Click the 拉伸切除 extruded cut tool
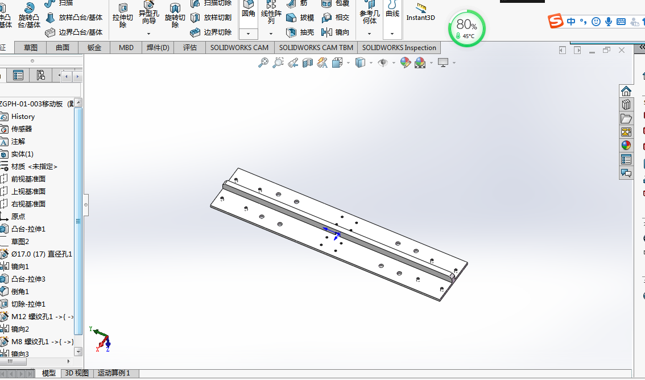The image size is (645, 380). [x=123, y=15]
